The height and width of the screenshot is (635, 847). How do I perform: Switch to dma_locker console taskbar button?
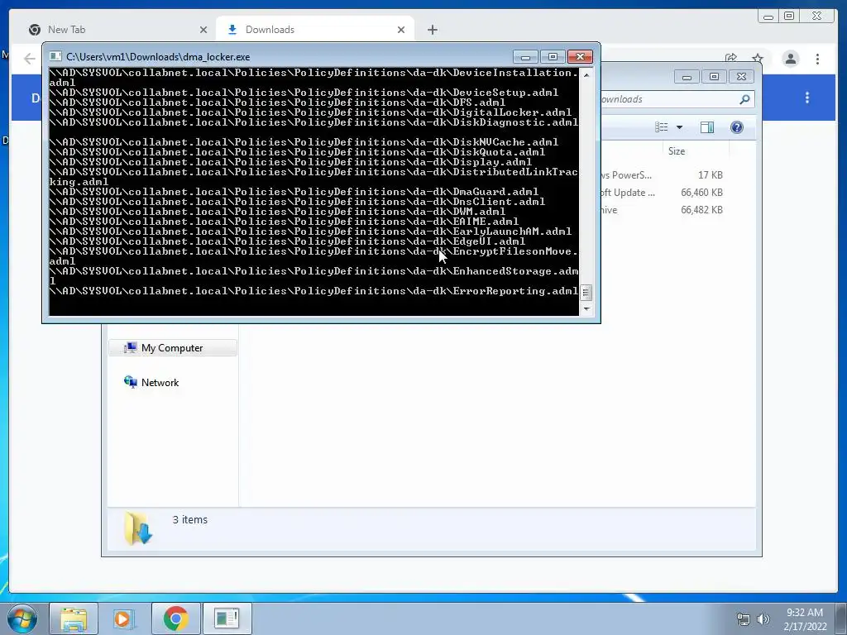click(227, 618)
